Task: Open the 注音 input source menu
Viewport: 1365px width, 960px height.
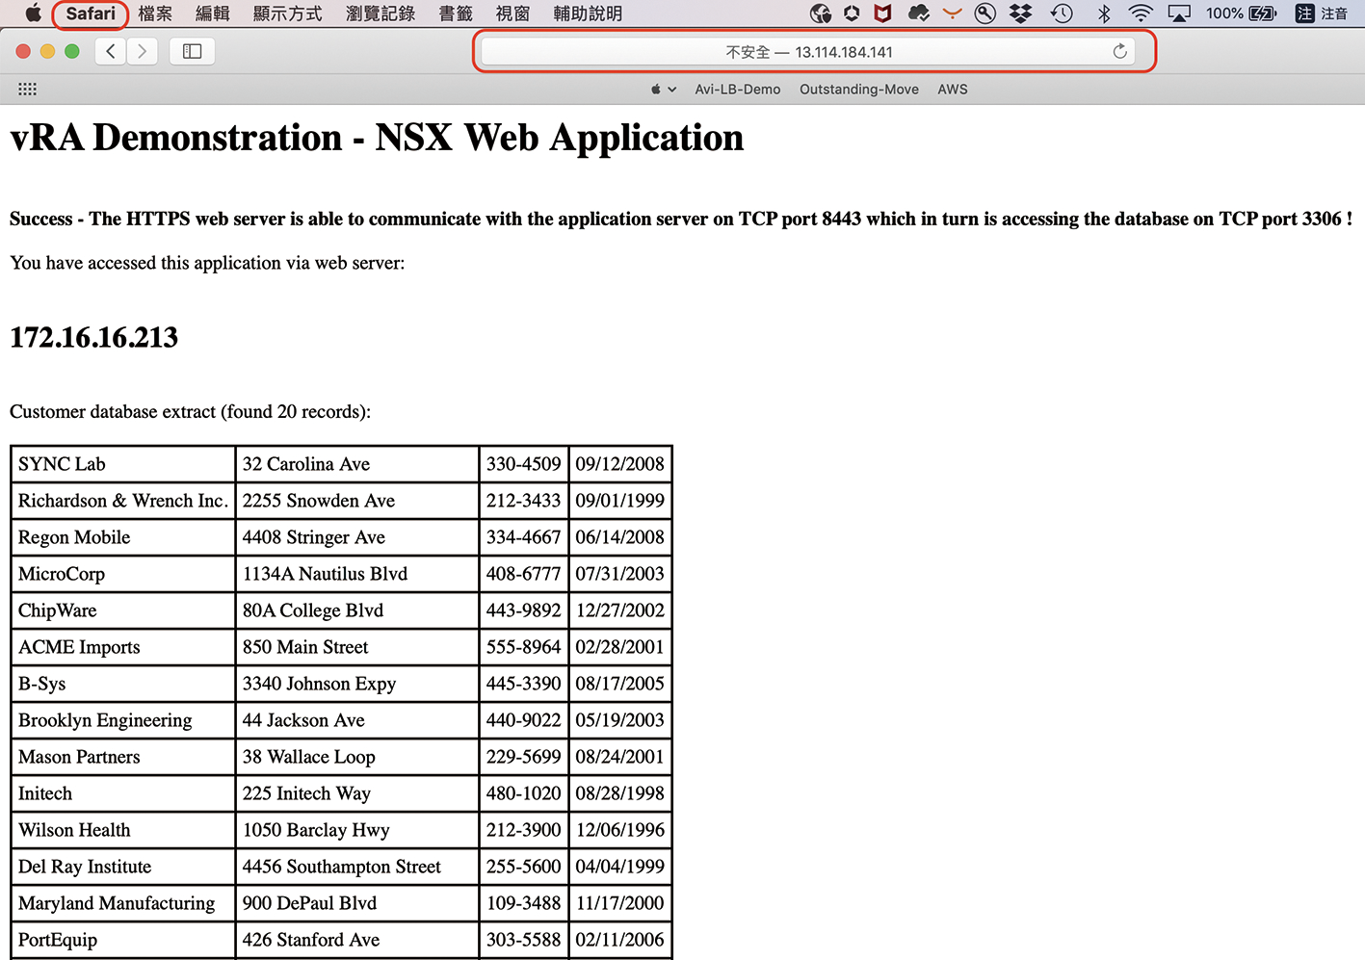Action: 1322,13
